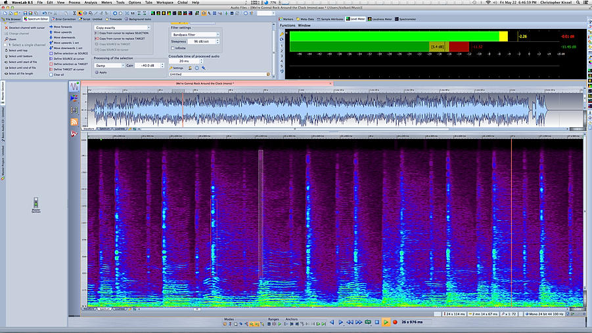Toggle Select a single channel checkbox
Viewport: 592px width, 333px height.
6,45
